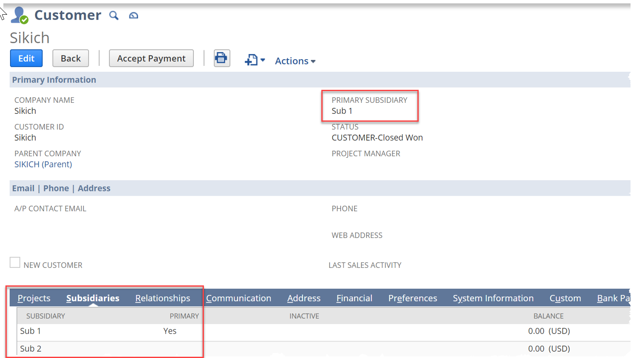Viewport: 641px width, 358px height.
Task: Switch to the Projects tab
Action: pos(34,298)
